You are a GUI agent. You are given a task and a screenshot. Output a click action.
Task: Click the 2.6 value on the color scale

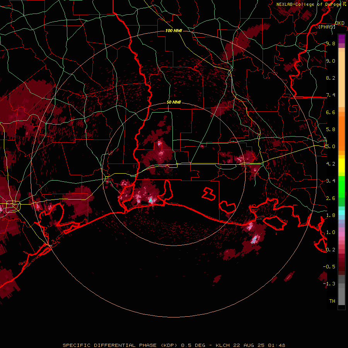click(331, 198)
